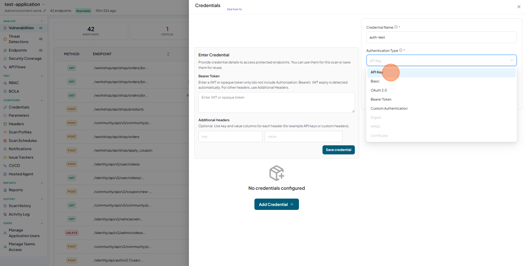This screenshot has width=527, height=266.
Task: Choose Bearer Token authentication type
Action: (x=441, y=99)
